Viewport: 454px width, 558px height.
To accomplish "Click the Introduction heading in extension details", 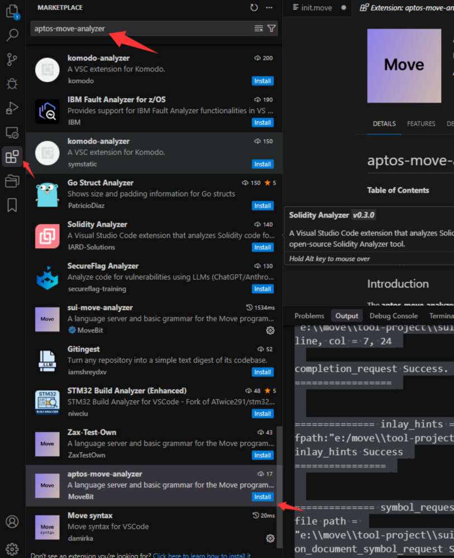I will (398, 284).
